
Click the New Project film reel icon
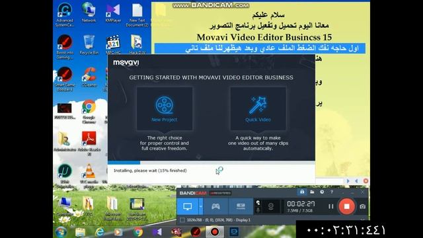coord(165,105)
